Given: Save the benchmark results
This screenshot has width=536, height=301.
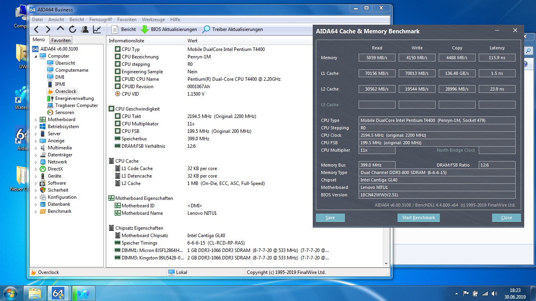Looking at the screenshot, I should [x=330, y=217].
